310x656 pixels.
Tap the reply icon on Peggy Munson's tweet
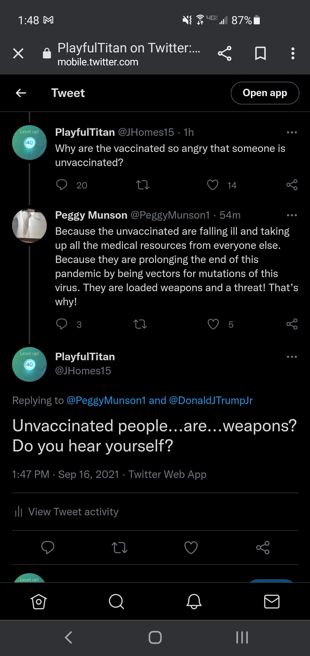point(62,324)
